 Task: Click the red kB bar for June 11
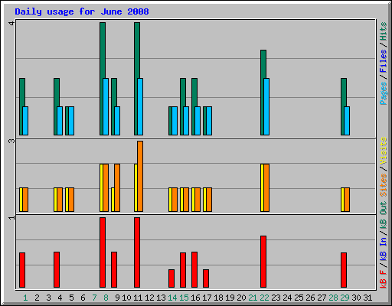(x=137, y=252)
